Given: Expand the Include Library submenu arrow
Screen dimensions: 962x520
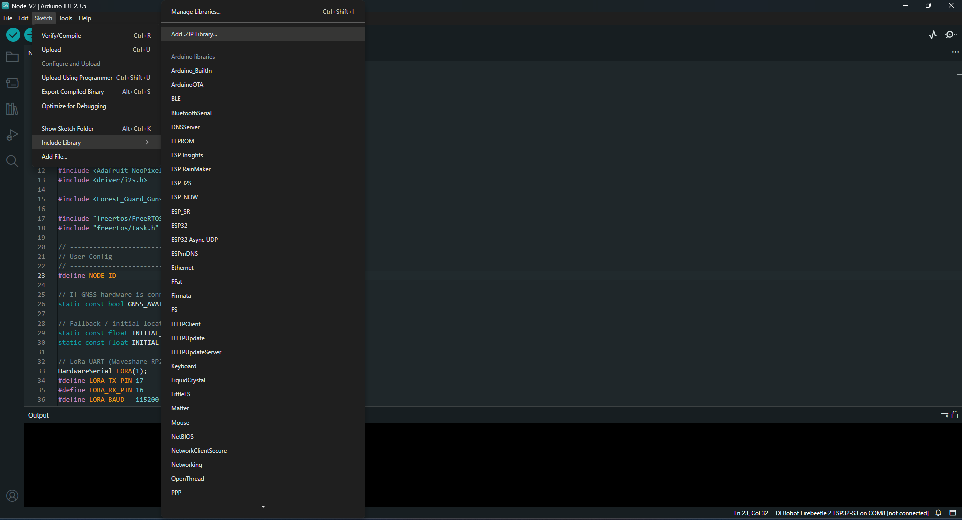Looking at the screenshot, I should point(147,143).
